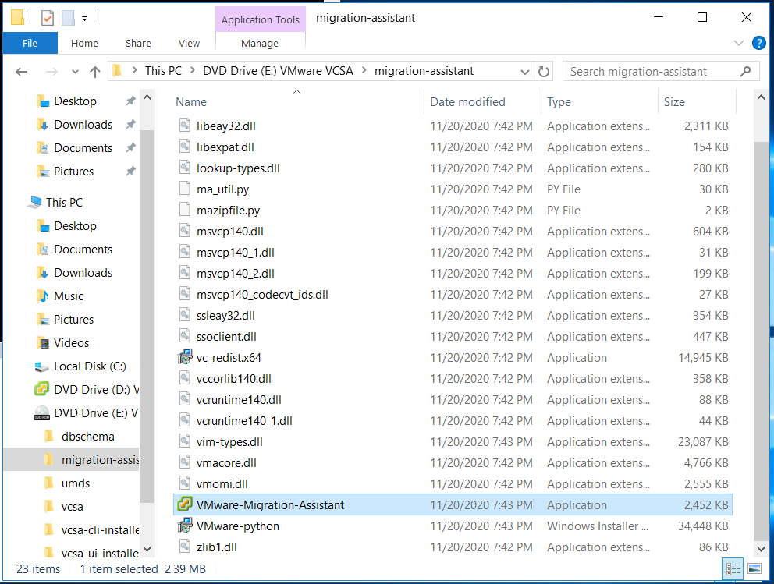Select the vim-types.dll file icon

(185, 441)
